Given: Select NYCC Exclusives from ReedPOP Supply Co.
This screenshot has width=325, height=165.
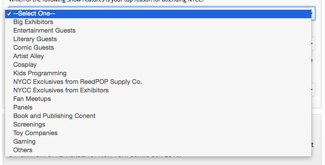Looking at the screenshot, I should 158,82.
